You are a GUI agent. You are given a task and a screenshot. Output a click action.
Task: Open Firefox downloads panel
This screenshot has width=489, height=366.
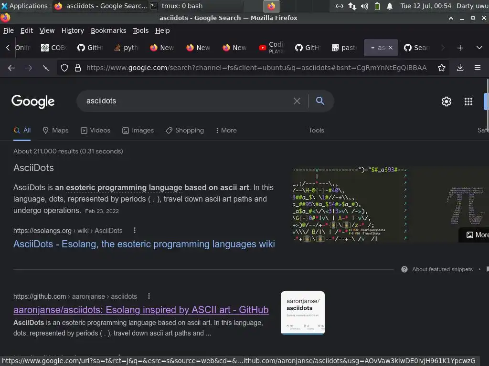460,68
